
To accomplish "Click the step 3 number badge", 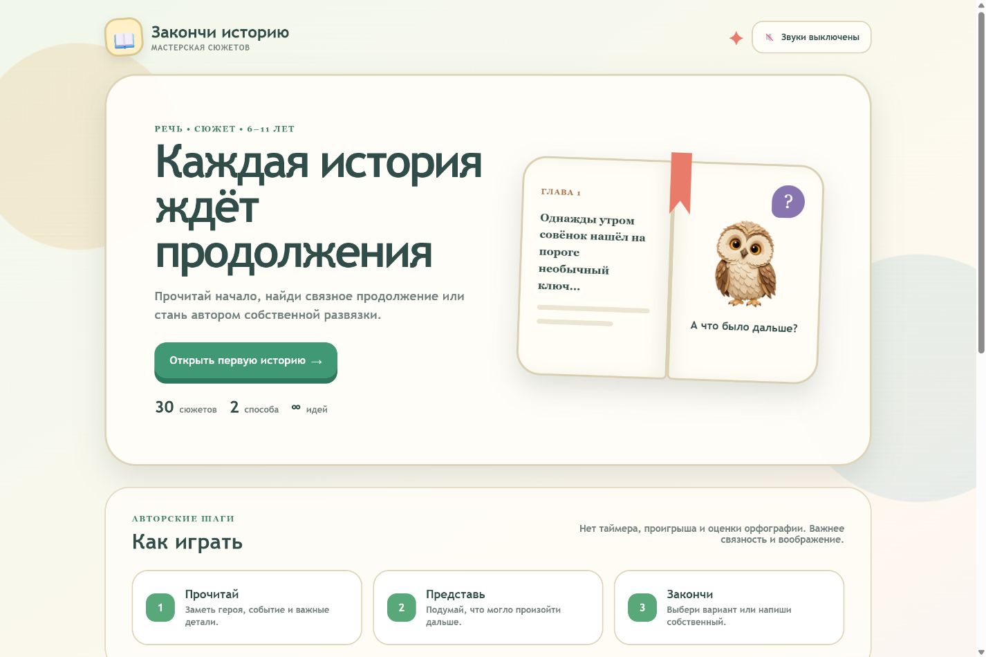I will click(642, 607).
